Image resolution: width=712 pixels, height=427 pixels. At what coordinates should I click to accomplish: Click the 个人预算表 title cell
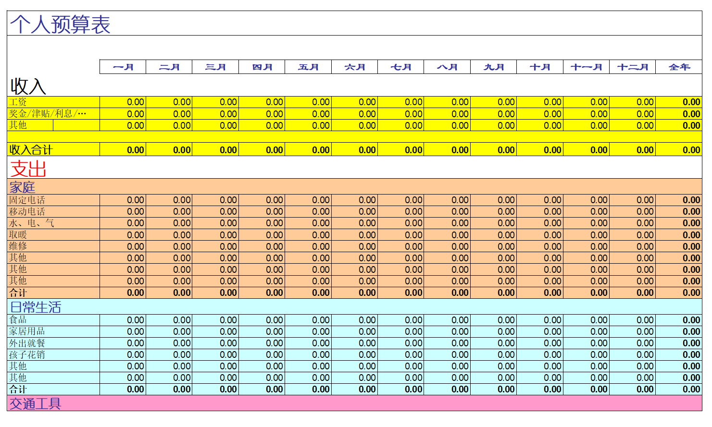(61, 24)
